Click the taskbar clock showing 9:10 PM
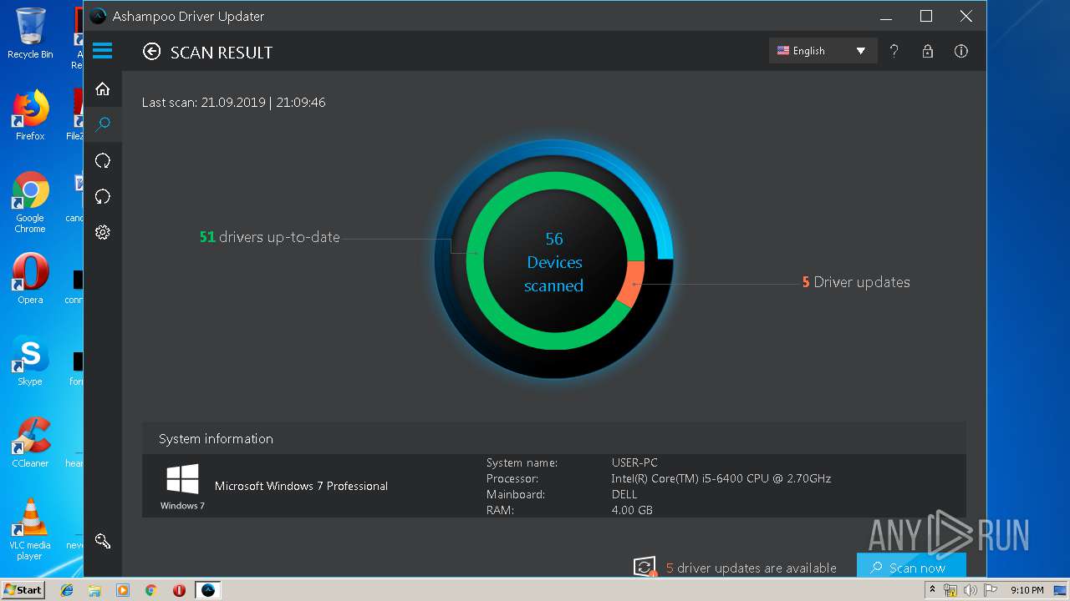 tap(1027, 590)
